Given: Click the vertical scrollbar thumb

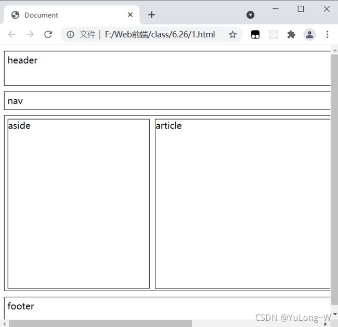Looking at the screenshot, I should pos(334,180).
